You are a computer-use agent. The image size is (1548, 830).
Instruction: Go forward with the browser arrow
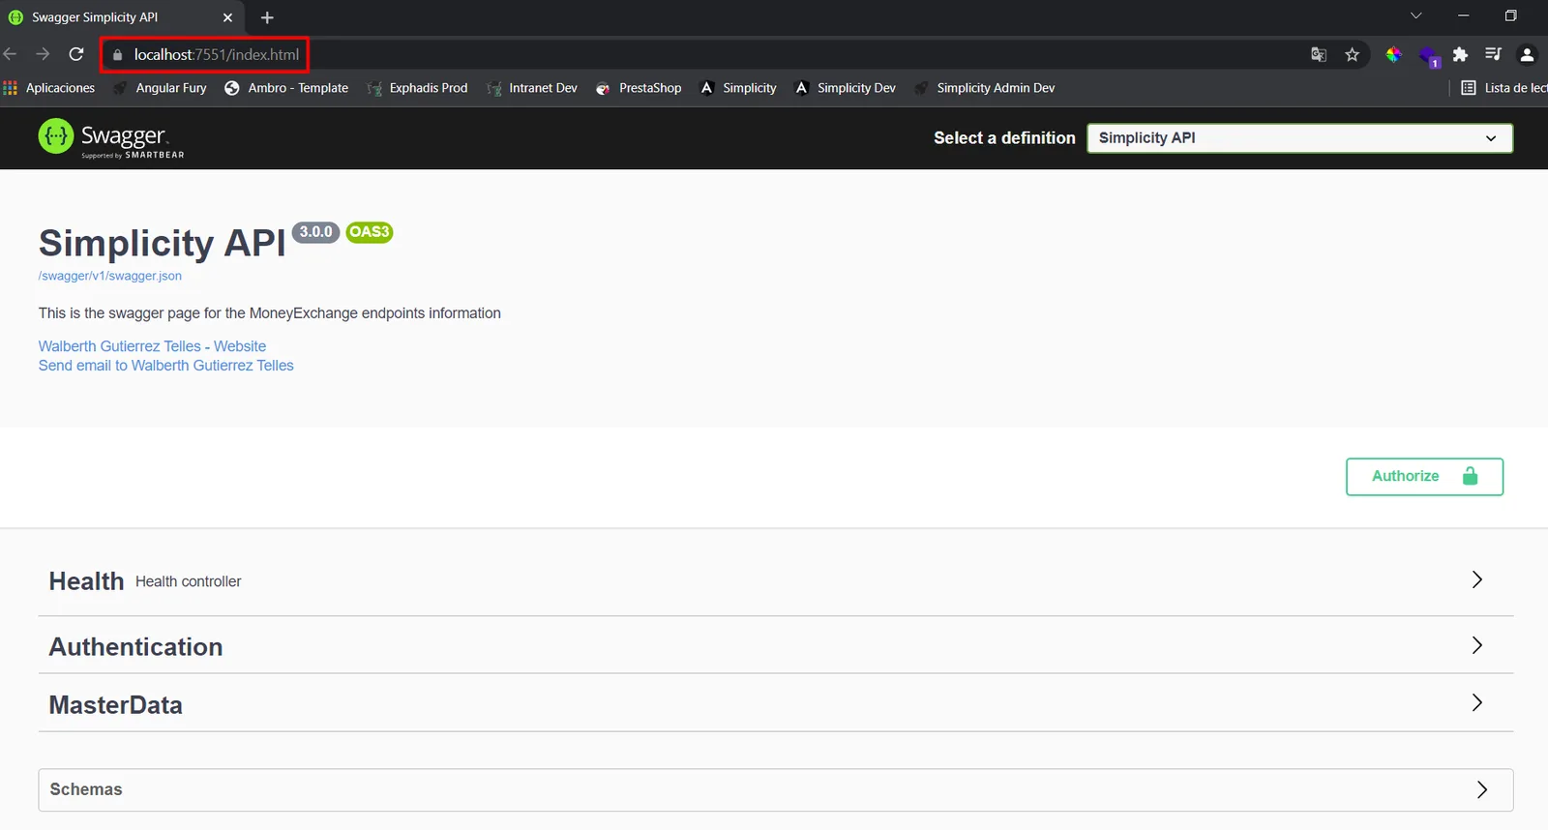(x=43, y=54)
